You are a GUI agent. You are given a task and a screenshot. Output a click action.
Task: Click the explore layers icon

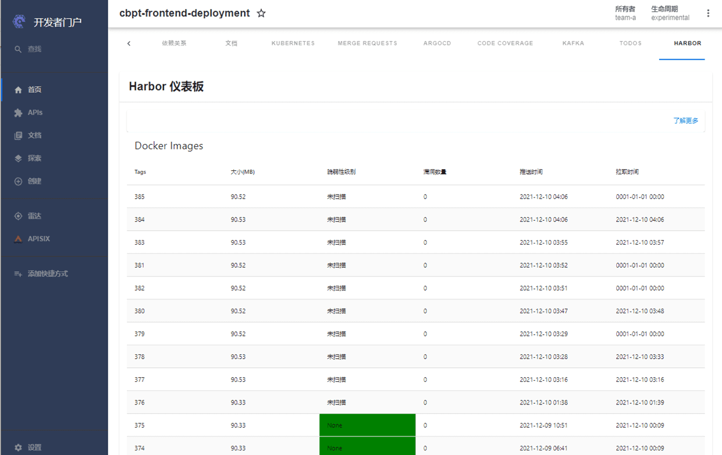coord(18,159)
